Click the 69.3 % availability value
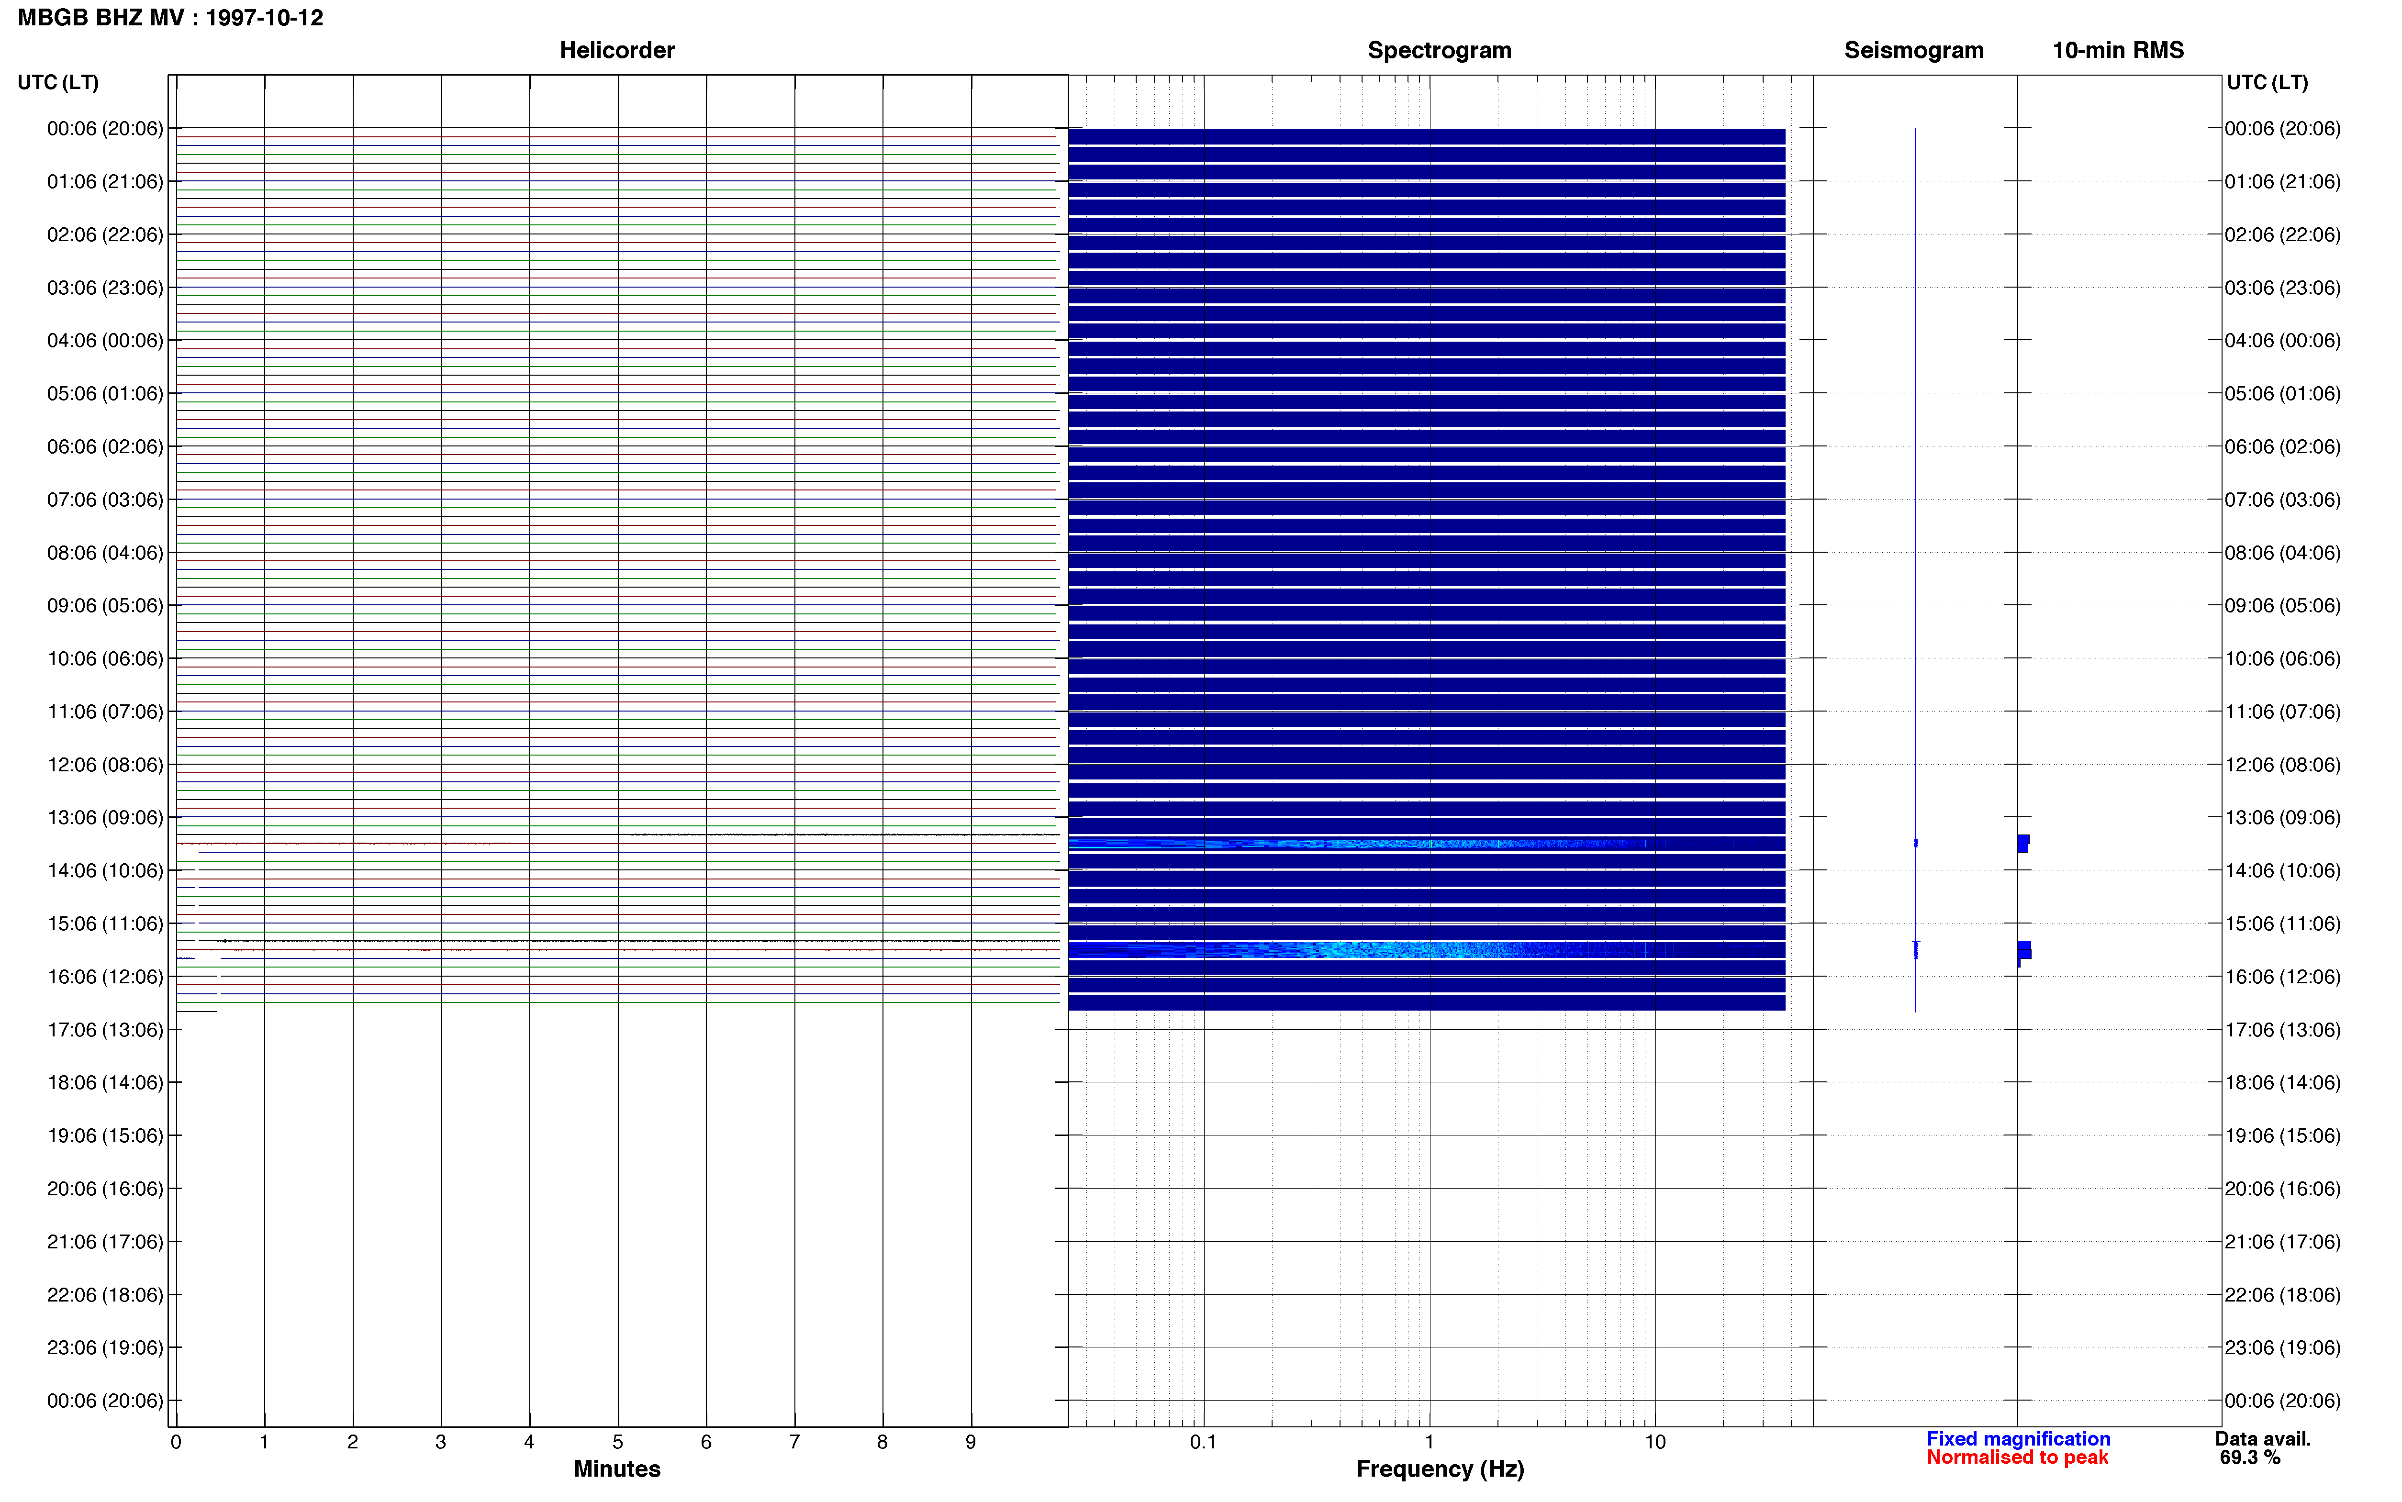Viewport: 2402px width, 1502px height. pos(2250,1457)
